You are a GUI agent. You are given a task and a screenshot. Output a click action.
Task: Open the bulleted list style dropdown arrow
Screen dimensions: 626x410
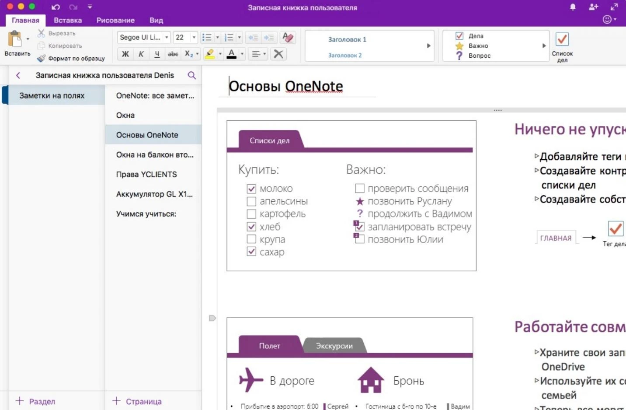point(217,38)
